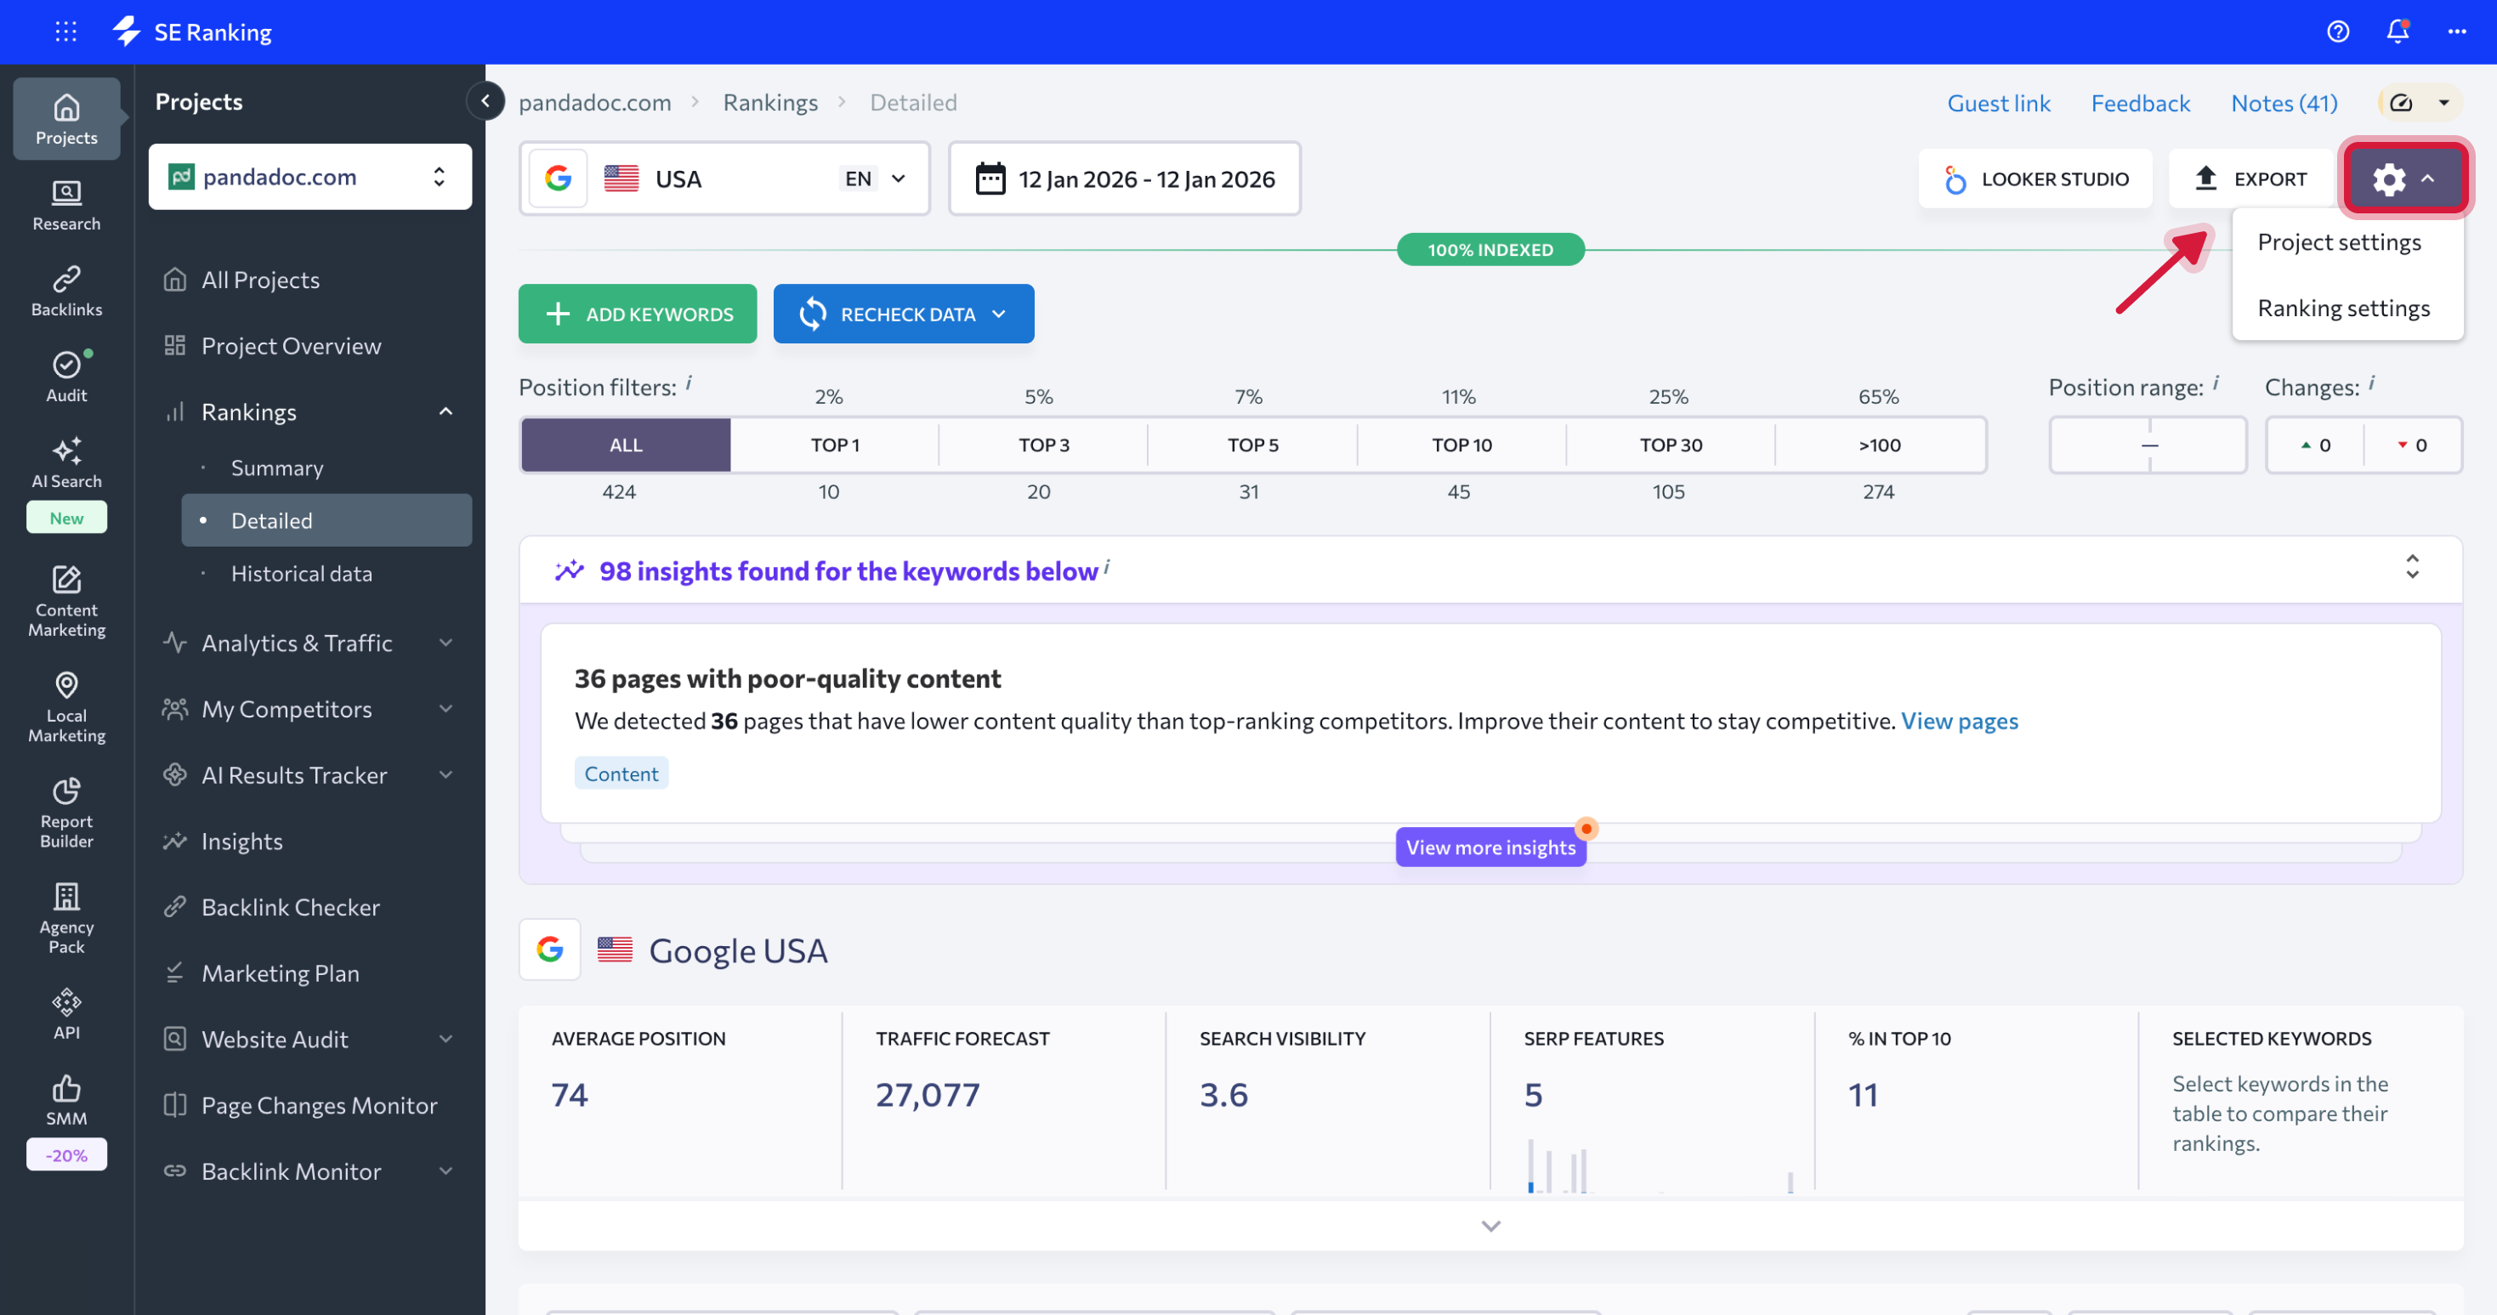Select the Research tool in sidebar
This screenshot has width=2497, height=1315.
[66, 206]
